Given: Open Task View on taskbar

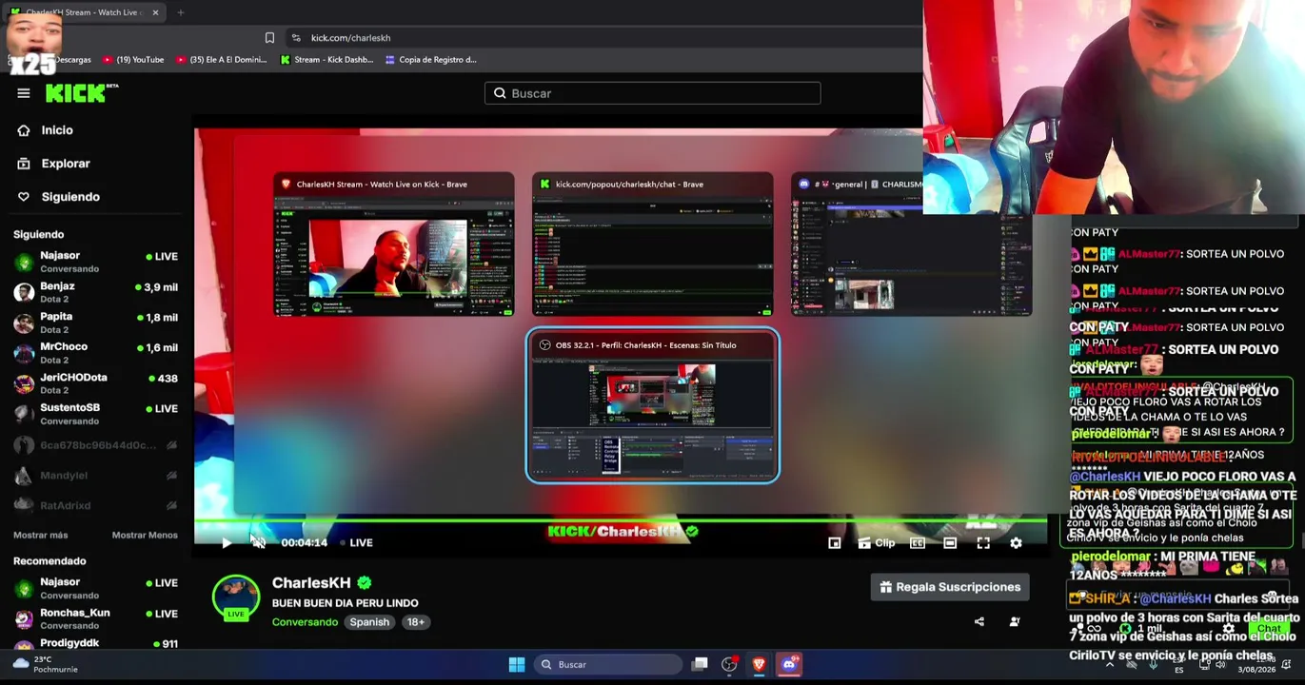Looking at the screenshot, I should 700,665.
